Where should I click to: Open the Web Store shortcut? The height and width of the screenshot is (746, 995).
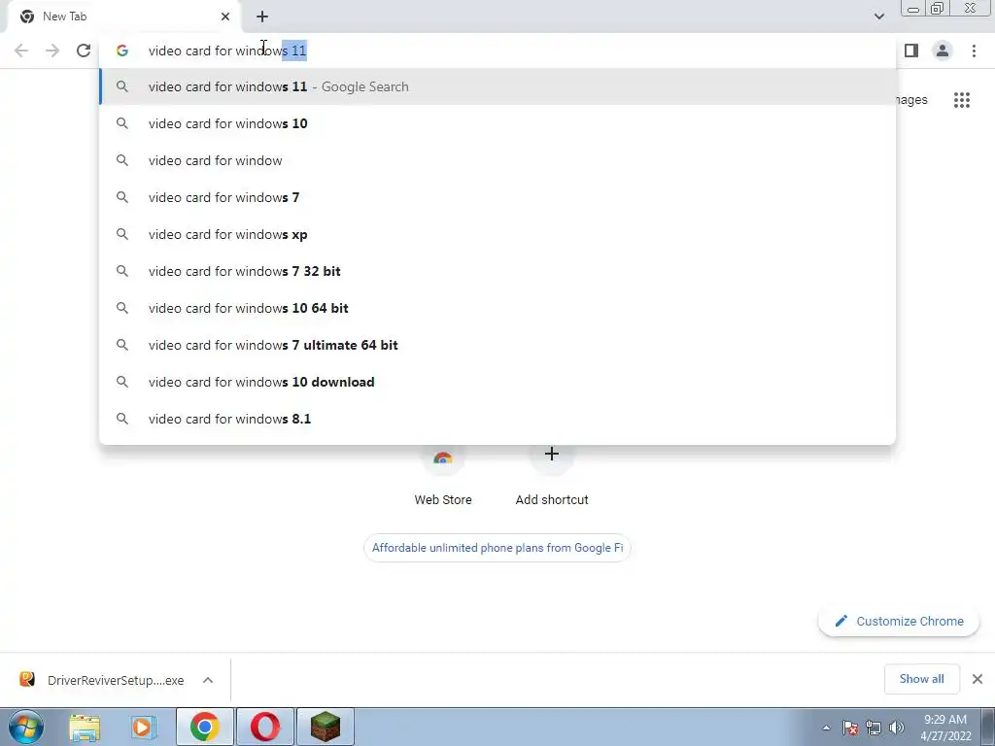tap(442, 477)
